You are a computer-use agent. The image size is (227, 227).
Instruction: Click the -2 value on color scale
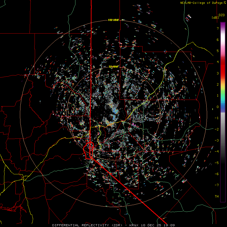(217, 129)
